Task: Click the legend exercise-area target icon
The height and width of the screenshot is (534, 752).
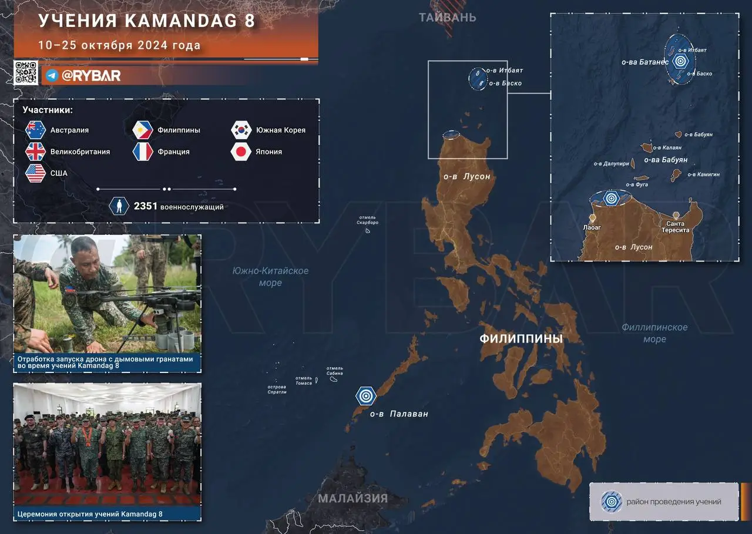Action: click(x=611, y=502)
